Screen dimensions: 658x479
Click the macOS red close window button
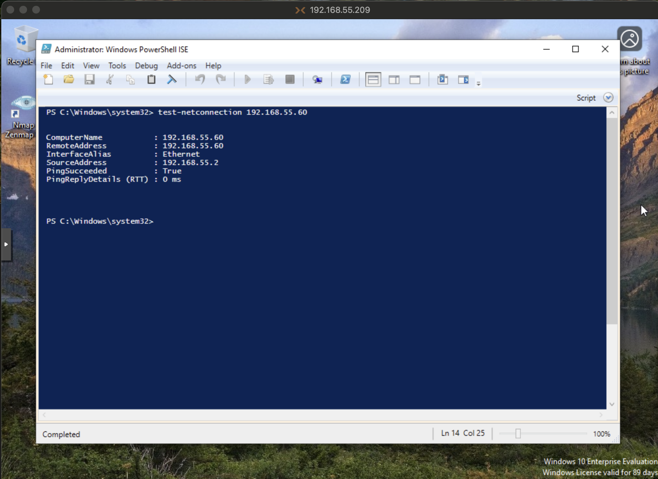pos(10,10)
